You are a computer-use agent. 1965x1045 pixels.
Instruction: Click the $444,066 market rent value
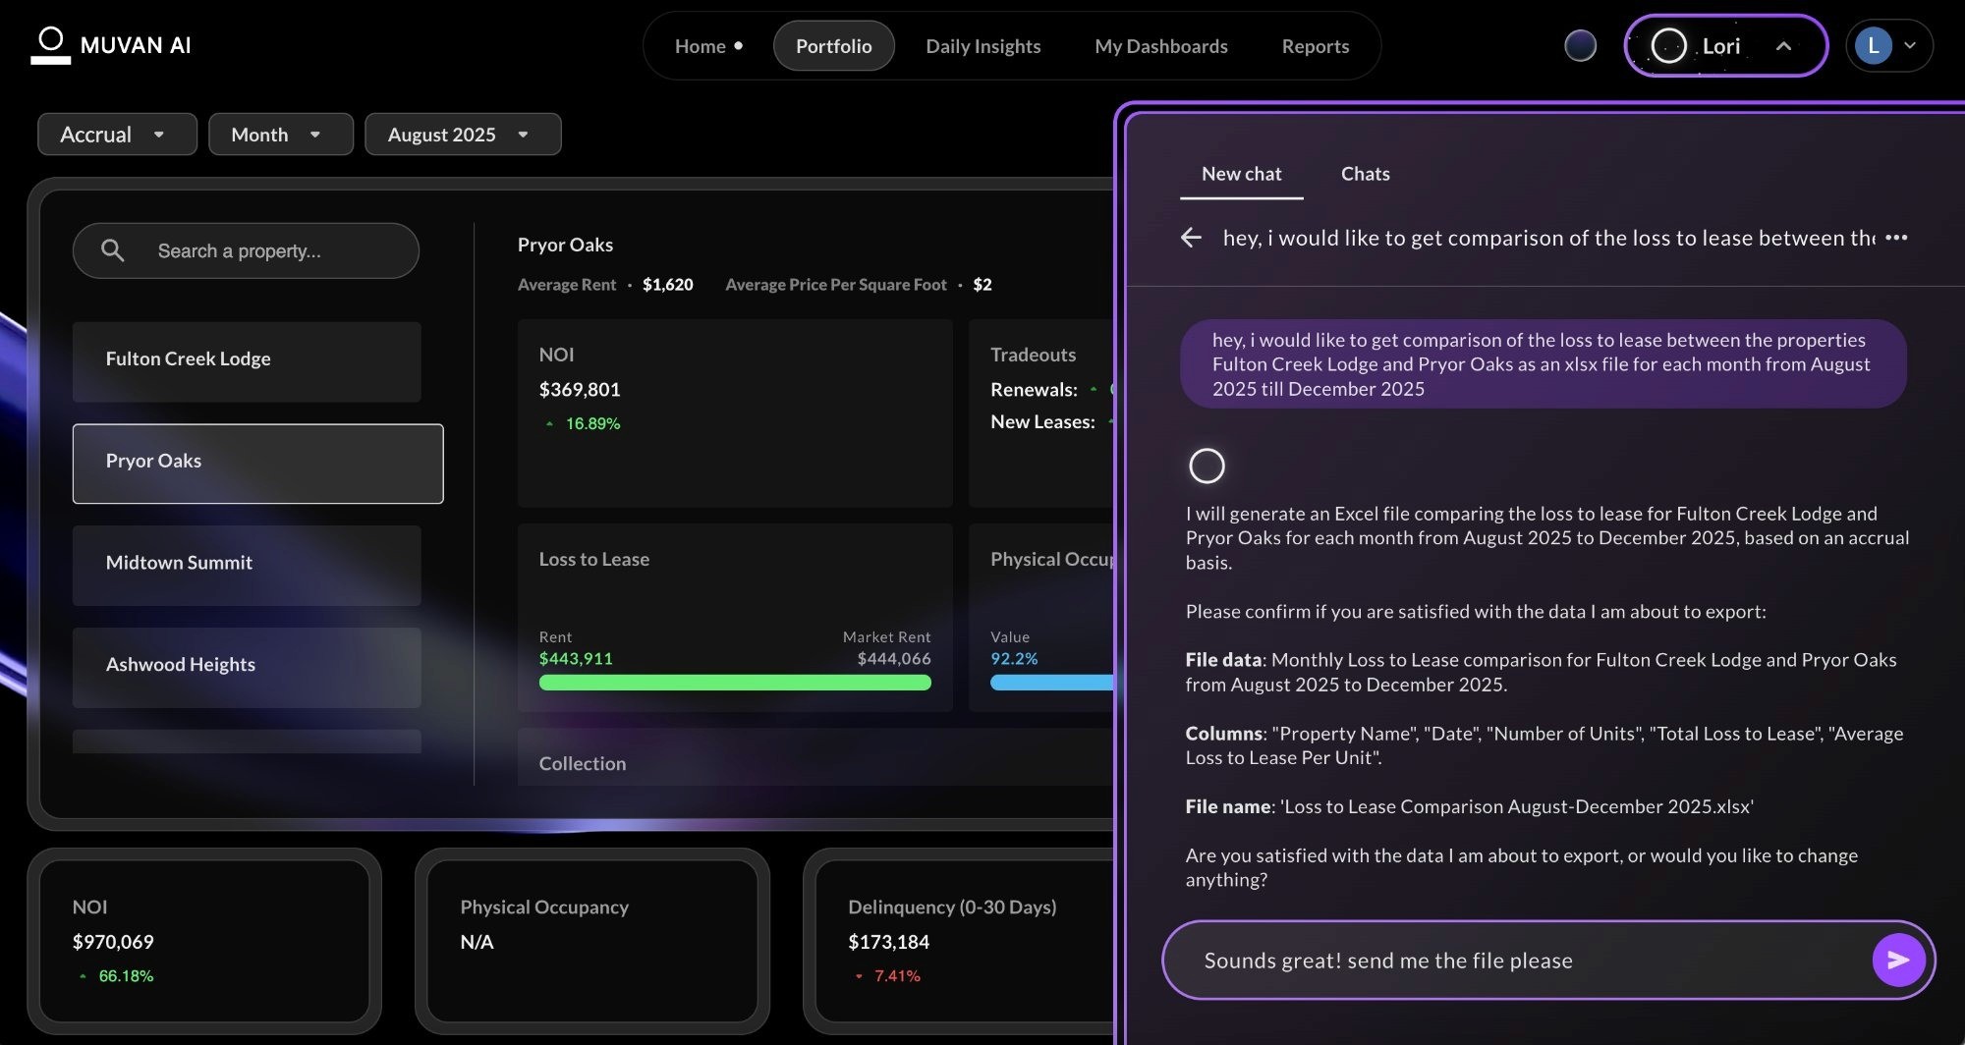893,658
